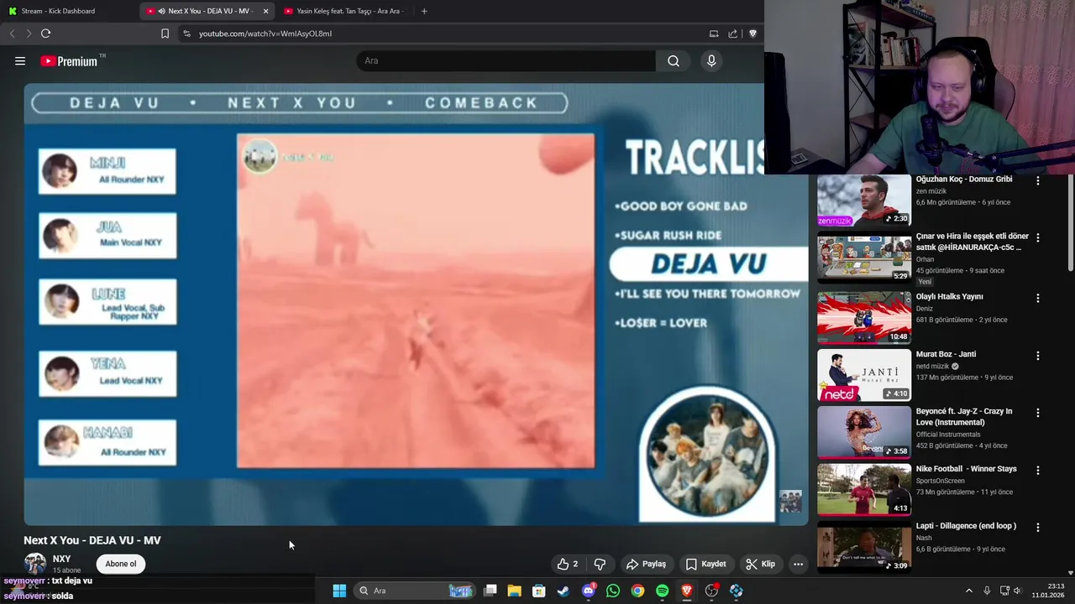Open Google Chrome from the taskbar
The image size is (1075, 604).
click(x=638, y=591)
